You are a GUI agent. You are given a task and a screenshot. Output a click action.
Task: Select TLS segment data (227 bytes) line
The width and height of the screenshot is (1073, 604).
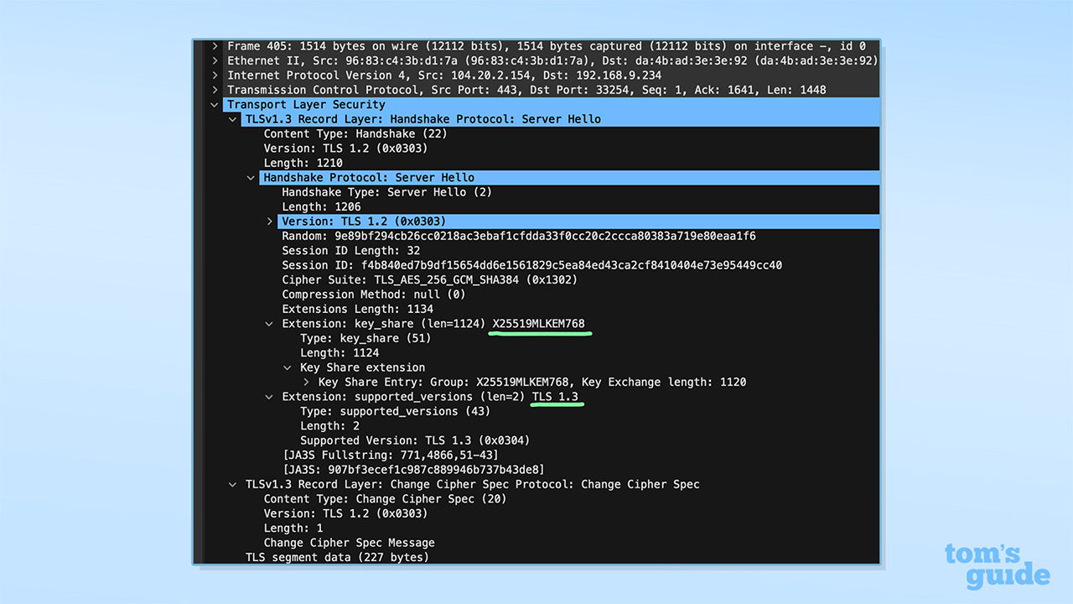point(336,557)
